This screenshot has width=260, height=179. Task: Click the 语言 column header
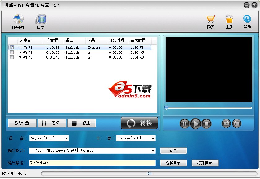coord(75,40)
